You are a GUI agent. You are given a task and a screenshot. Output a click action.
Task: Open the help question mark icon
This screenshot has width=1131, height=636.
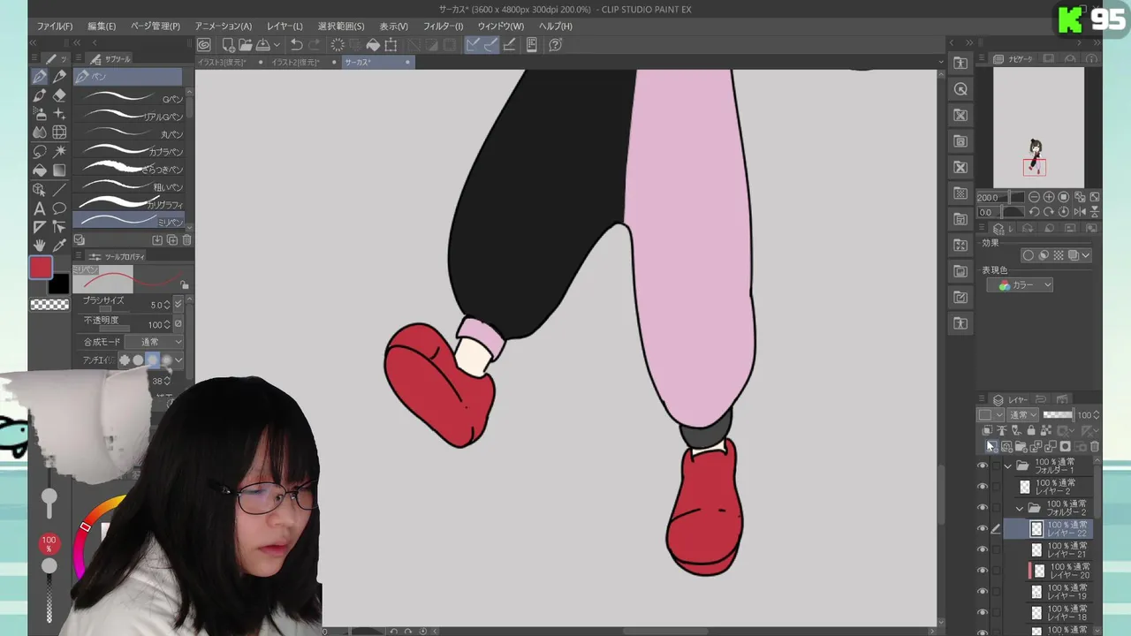pyautogui.click(x=556, y=45)
